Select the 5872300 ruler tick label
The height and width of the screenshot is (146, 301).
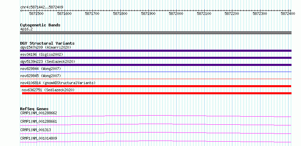click(260, 14)
